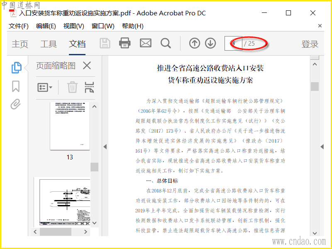Screen dimensions: 332x249
Task: Select the 文档 tab
Action: pos(77,44)
